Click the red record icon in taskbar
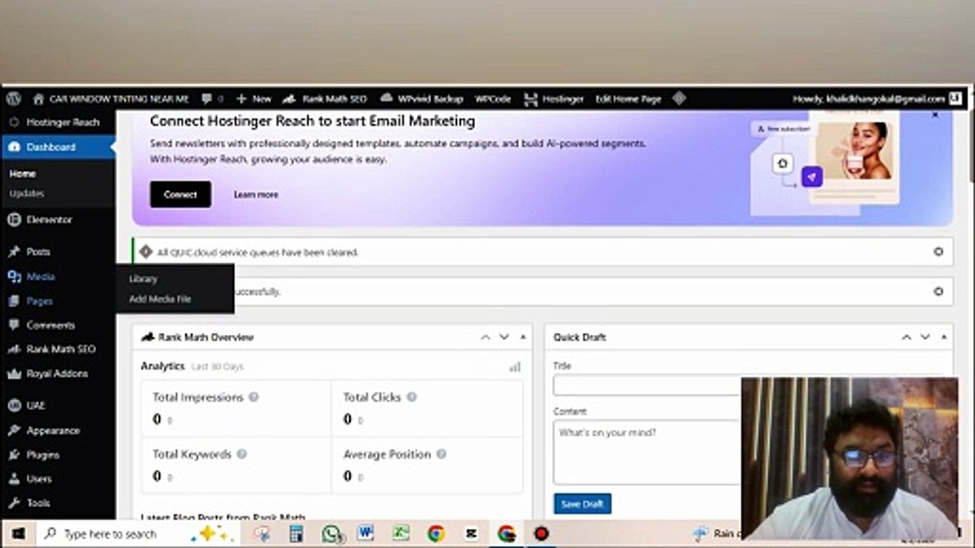975x548 pixels. click(x=541, y=534)
